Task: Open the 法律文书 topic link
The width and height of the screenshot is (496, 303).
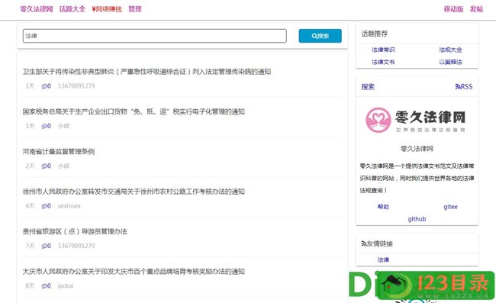Action: [383, 62]
